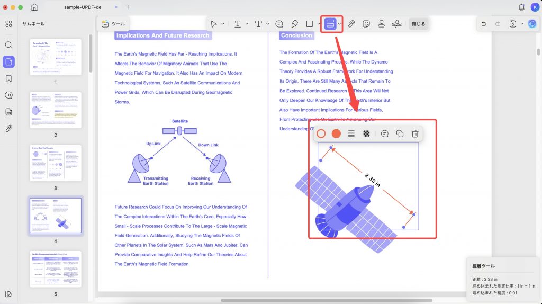Screen dimensions: 542x304
Task: Open the bookmarks sidebar panel
Action: tap(8, 78)
